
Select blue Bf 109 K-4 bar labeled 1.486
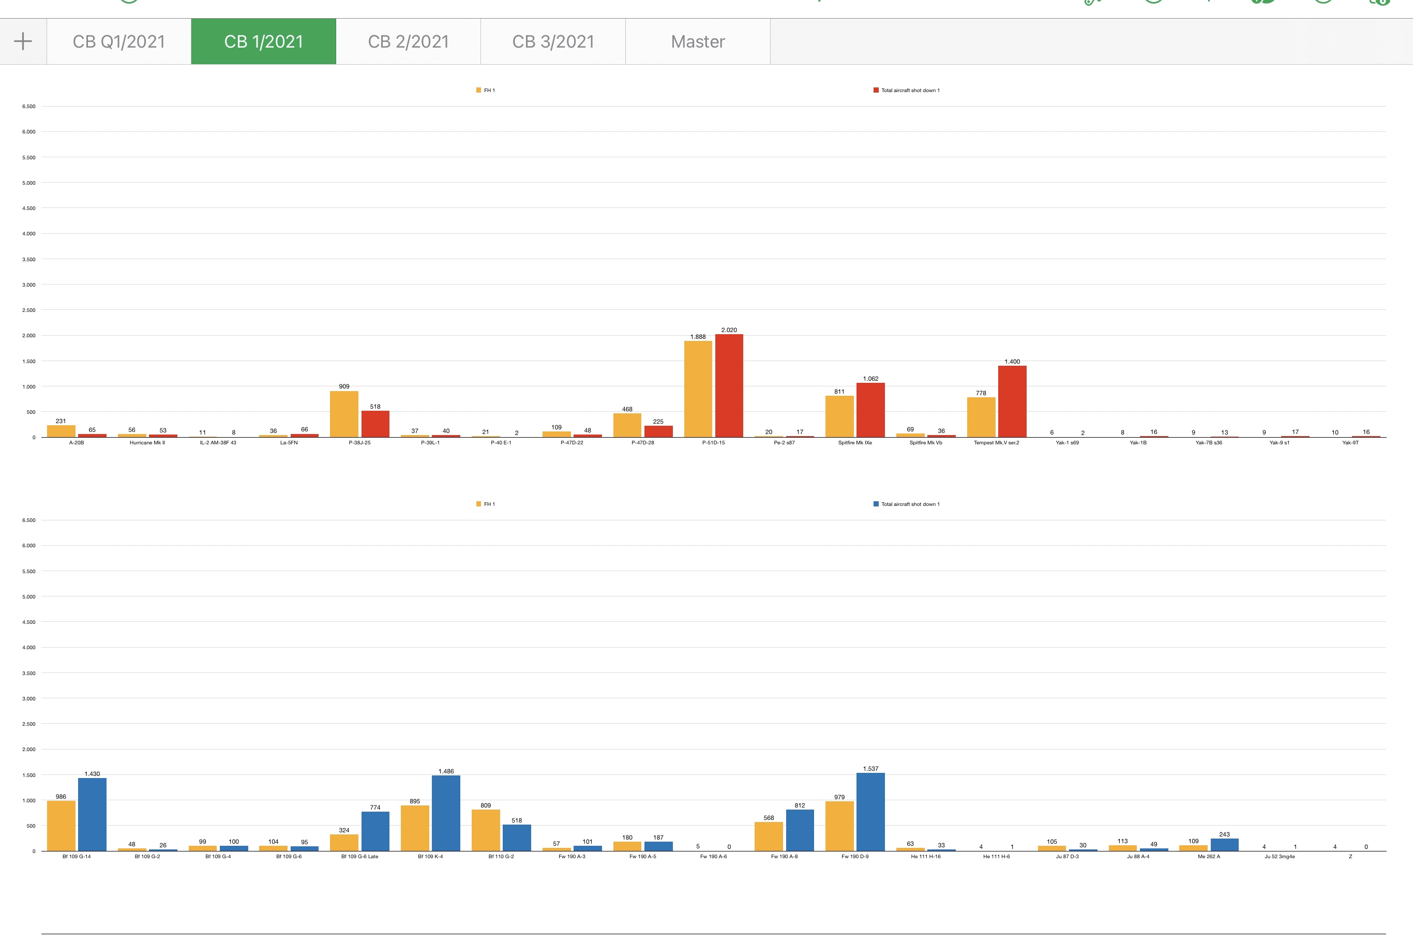point(446,813)
